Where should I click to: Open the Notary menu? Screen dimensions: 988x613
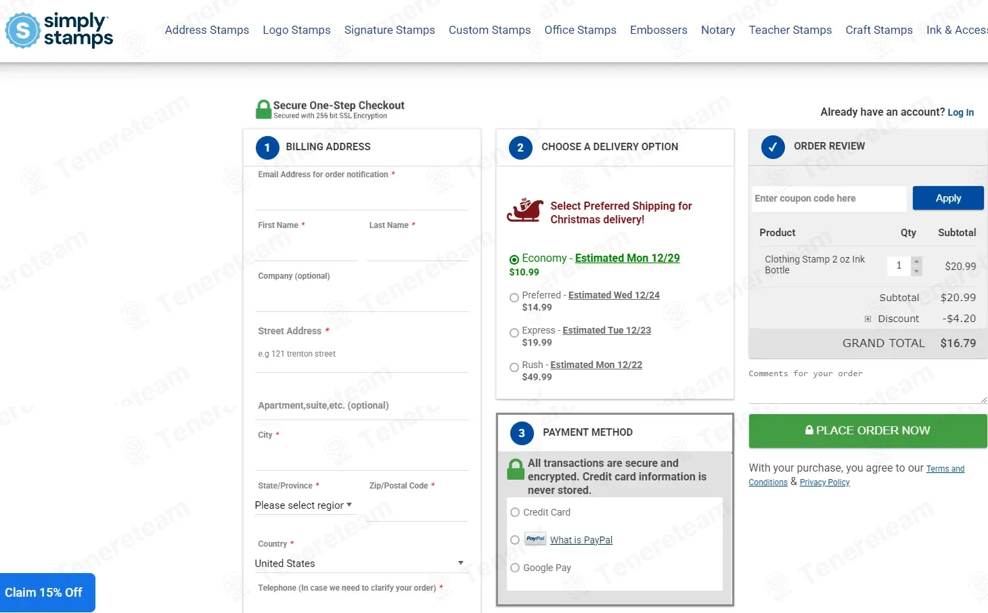(x=717, y=30)
